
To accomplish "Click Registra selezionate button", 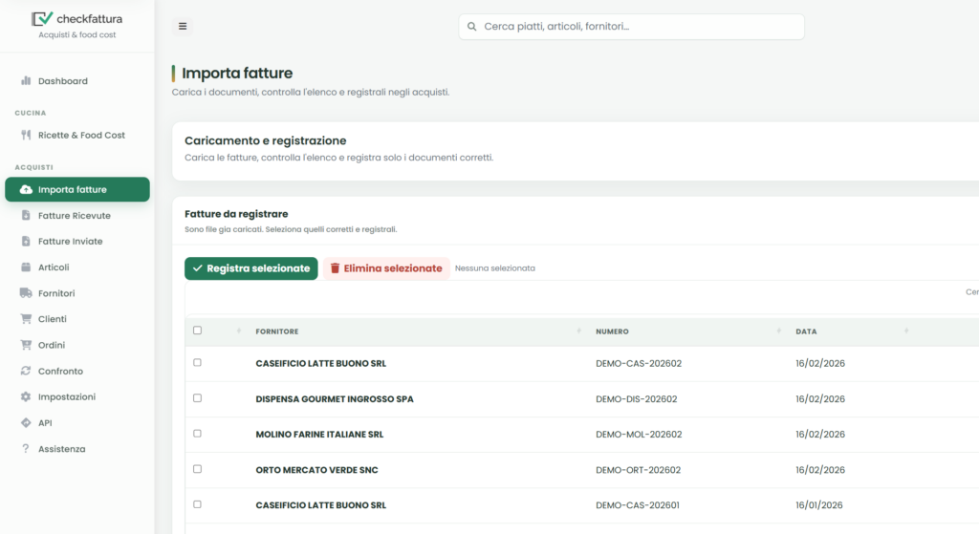I will 251,268.
